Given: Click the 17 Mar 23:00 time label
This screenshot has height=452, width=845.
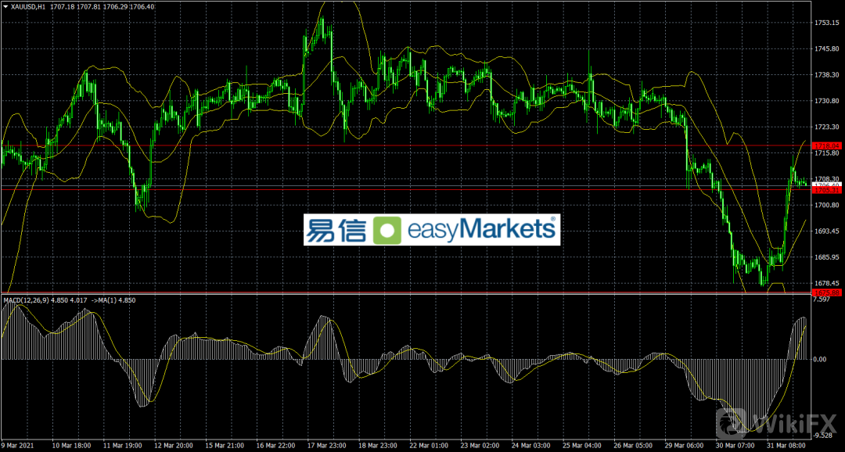Looking at the screenshot, I should [x=327, y=446].
